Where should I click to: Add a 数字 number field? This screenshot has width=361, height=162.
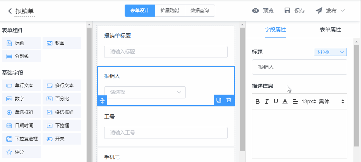click(21, 99)
